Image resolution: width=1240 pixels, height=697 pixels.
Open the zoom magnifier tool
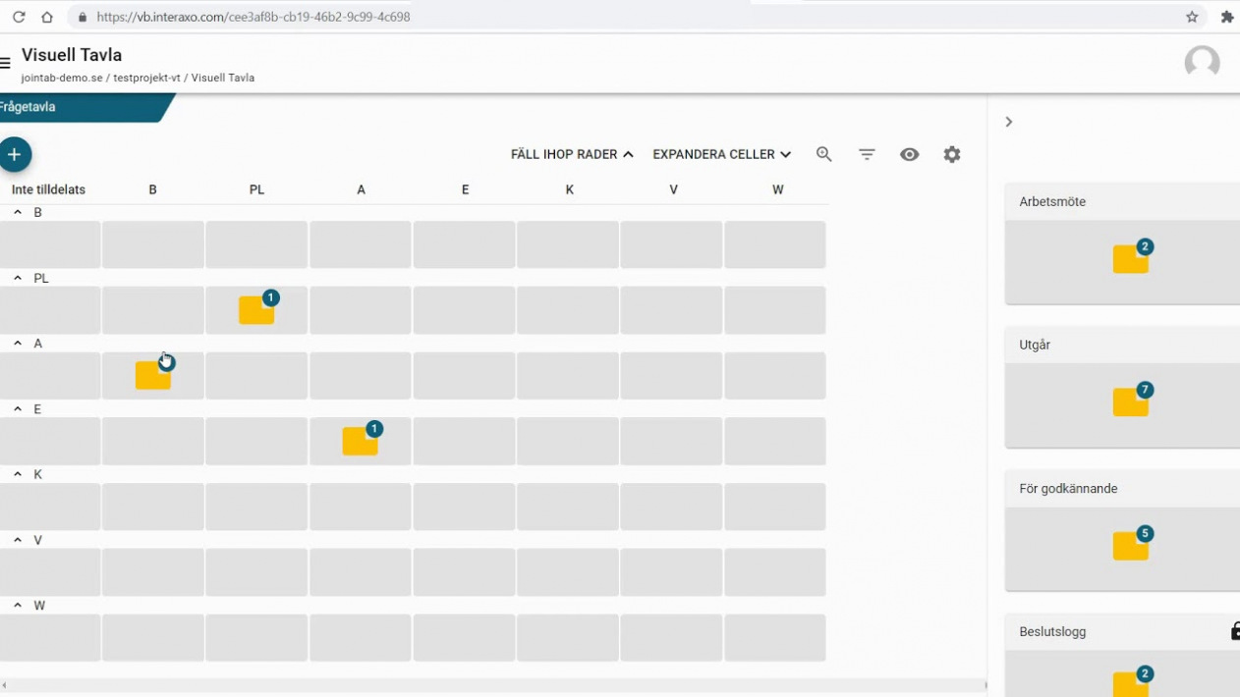824,154
